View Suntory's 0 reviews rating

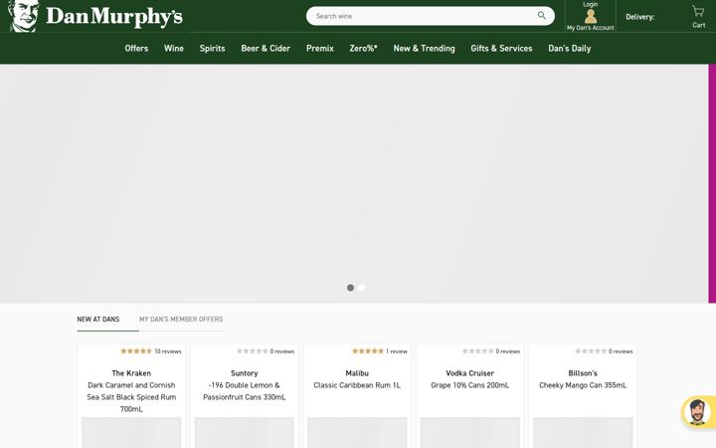(266, 351)
